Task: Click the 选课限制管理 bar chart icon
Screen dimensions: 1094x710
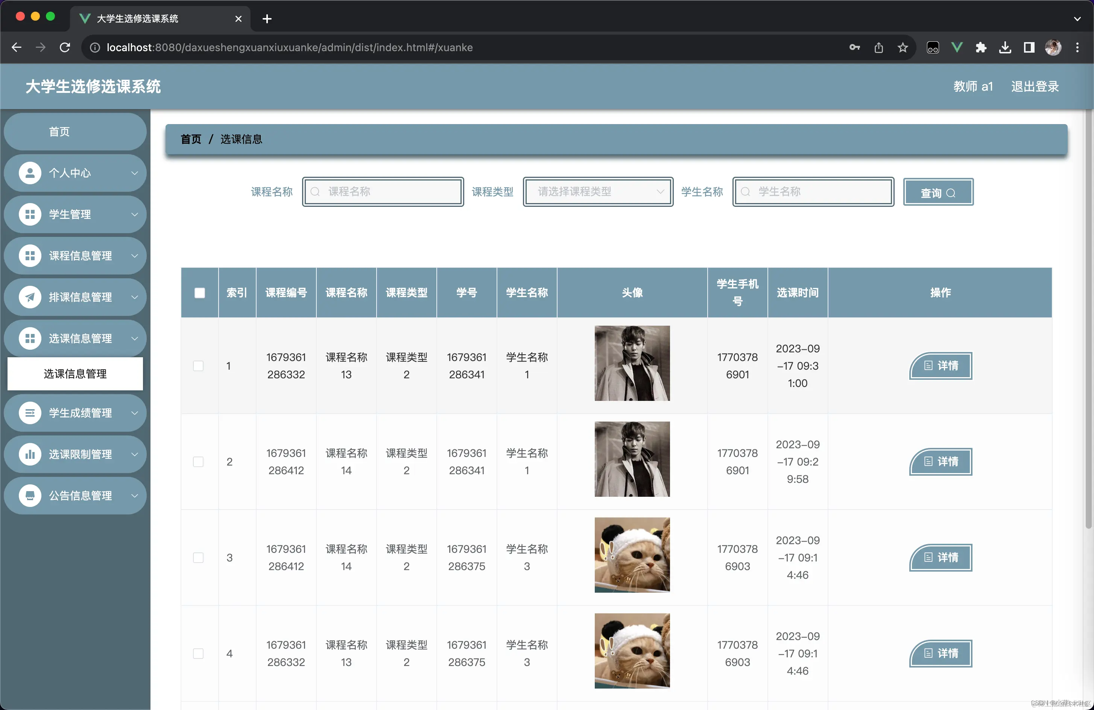Action: click(x=30, y=455)
